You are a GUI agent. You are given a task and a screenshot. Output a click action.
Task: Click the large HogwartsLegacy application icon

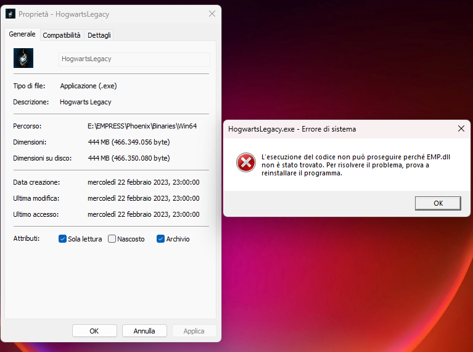pos(23,58)
